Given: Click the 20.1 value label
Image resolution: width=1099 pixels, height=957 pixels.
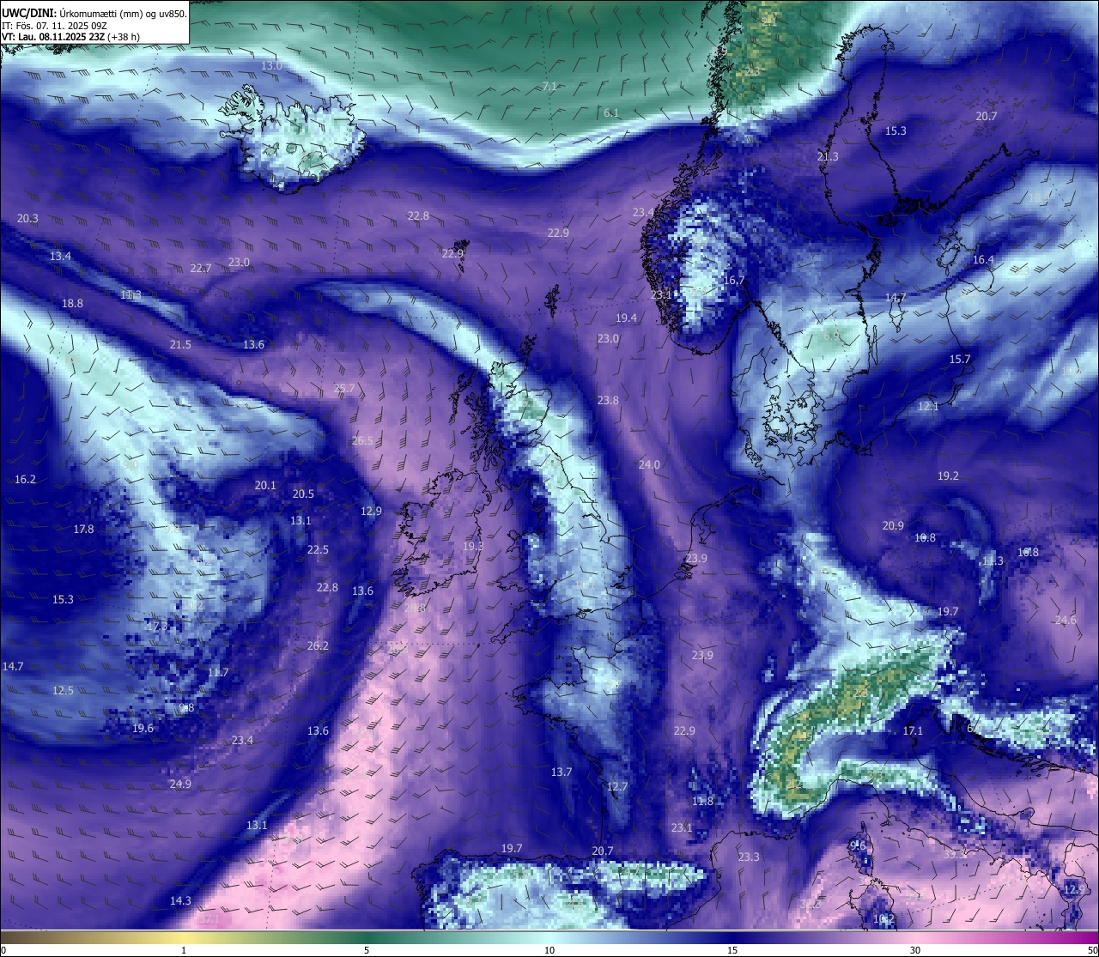Looking at the screenshot, I should tap(265, 485).
